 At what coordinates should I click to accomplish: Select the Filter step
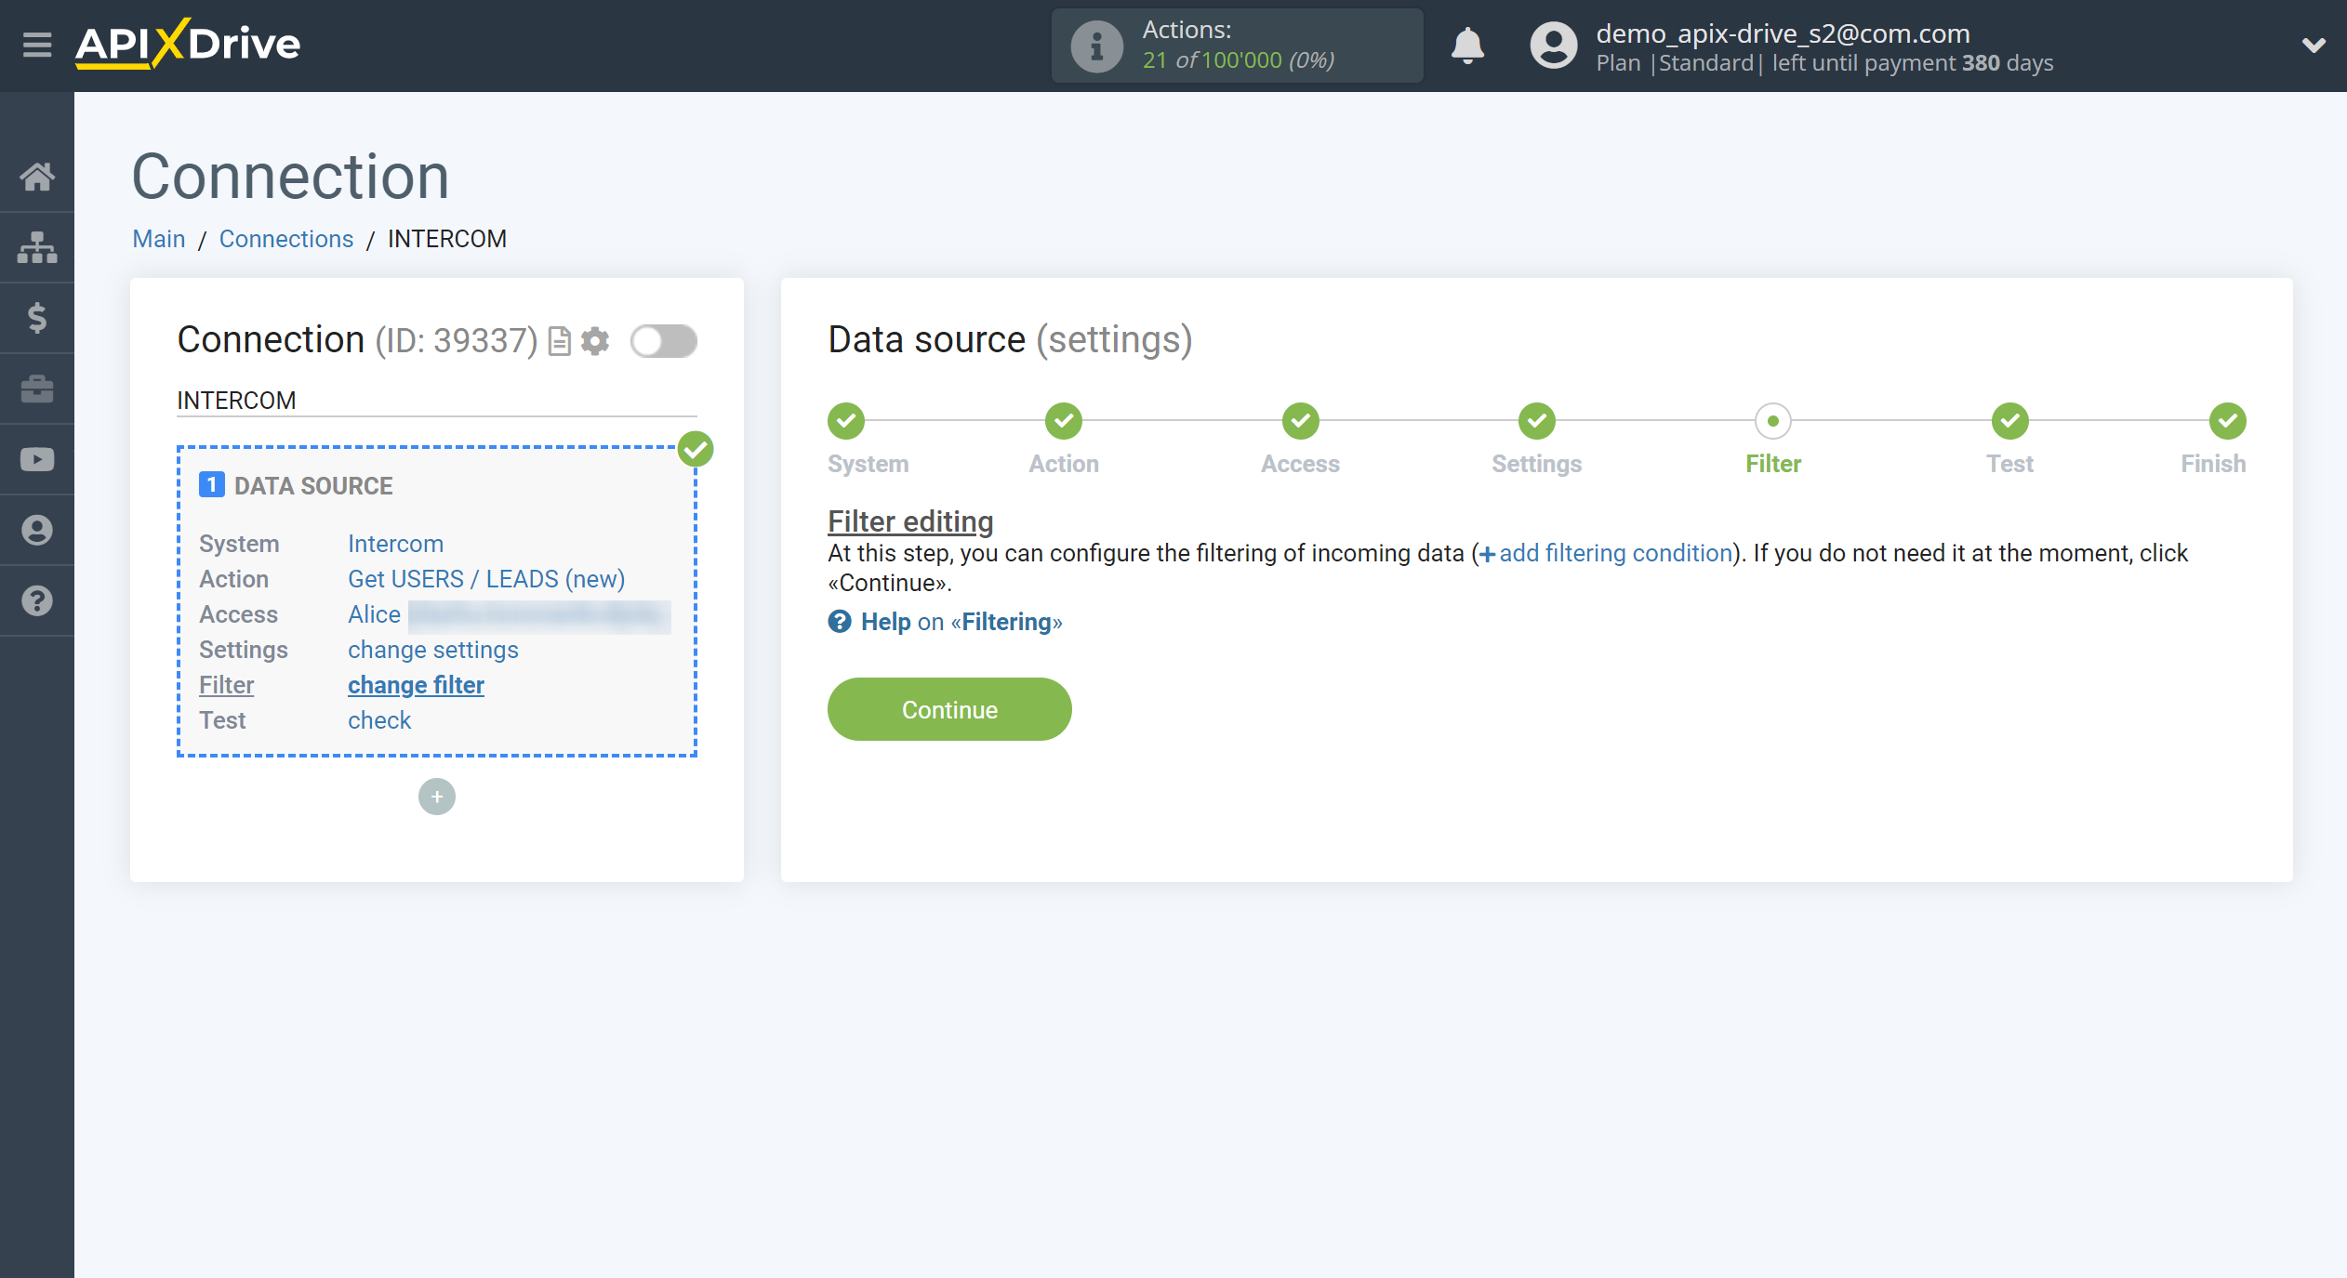(x=1773, y=421)
